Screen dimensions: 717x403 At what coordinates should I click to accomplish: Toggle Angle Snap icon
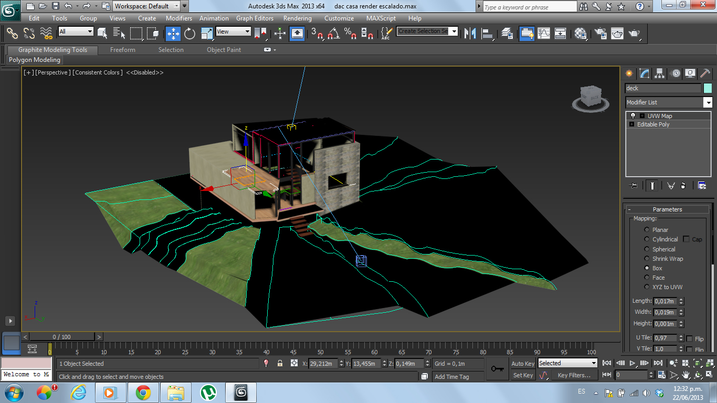click(333, 33)
